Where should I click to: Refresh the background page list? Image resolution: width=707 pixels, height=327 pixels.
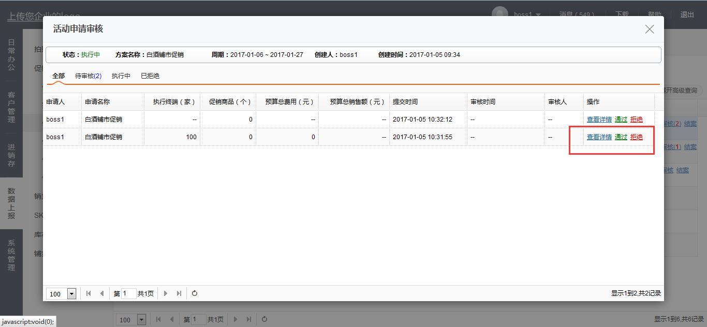264,319
